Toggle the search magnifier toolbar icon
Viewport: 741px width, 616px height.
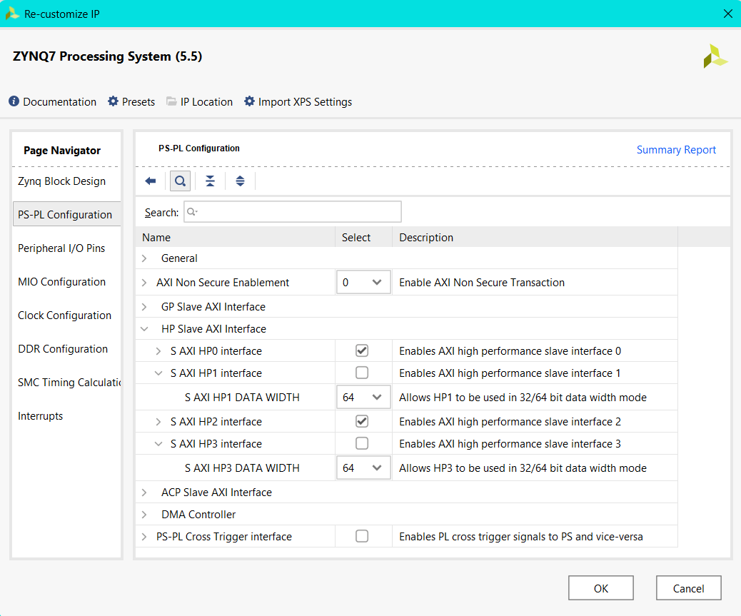pyautogui.click(x=180, y=181)
